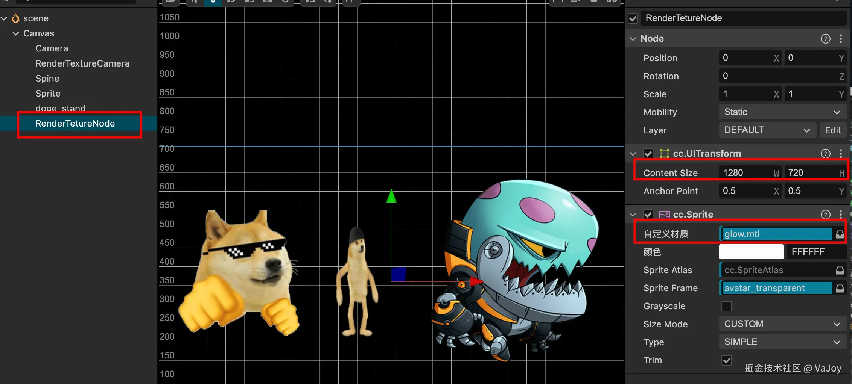Toggle the cc.Sprite component enable checkbox
This screenshot has width=852, height=384.
(x=648, y=214)
